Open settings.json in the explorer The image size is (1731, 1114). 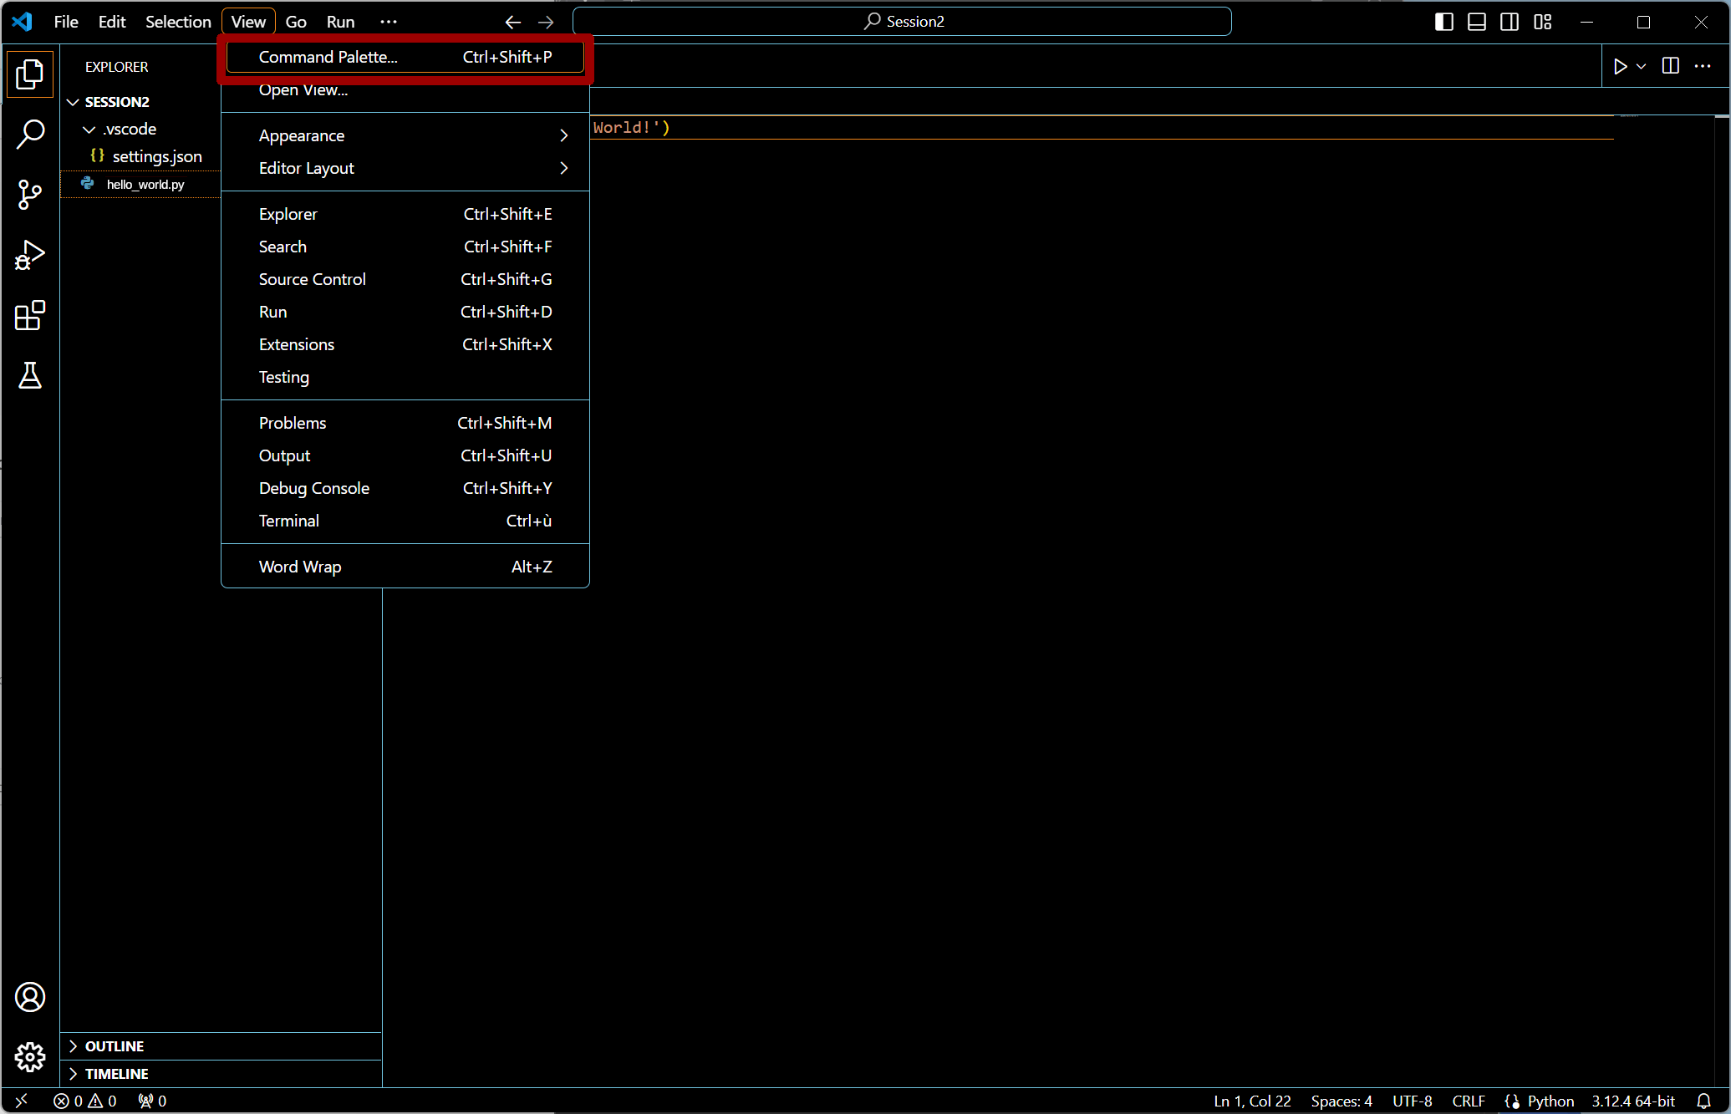[156, 156]
